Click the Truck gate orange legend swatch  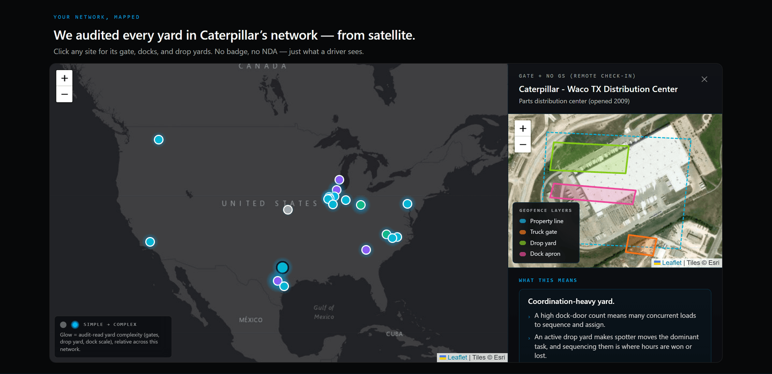tap(523, 232)
